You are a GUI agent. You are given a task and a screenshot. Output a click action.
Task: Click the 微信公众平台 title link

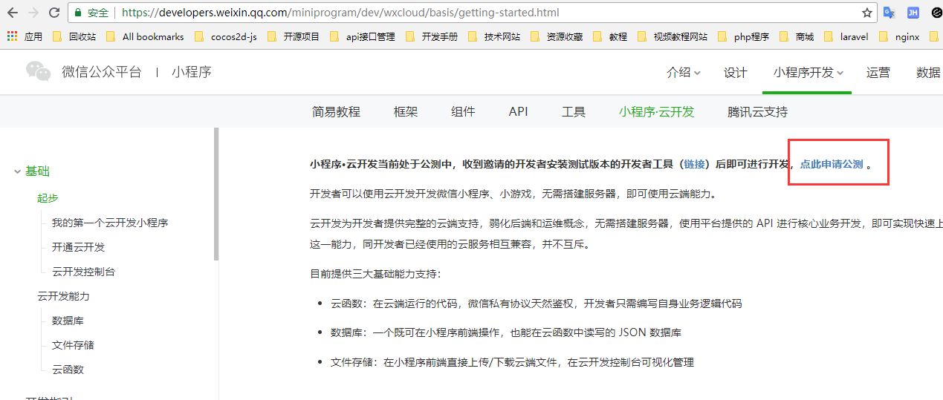click(101, 72)
